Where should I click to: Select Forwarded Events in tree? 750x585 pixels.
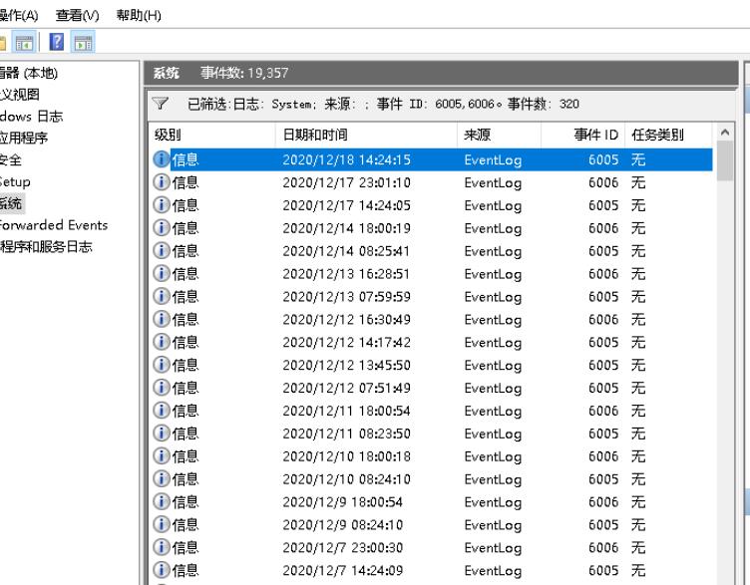[x=54, y=225]
